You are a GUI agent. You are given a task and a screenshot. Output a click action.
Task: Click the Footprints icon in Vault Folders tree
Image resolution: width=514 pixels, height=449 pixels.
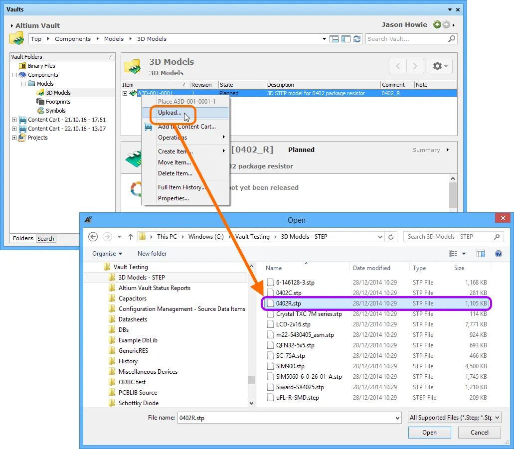tap(40, 102)
